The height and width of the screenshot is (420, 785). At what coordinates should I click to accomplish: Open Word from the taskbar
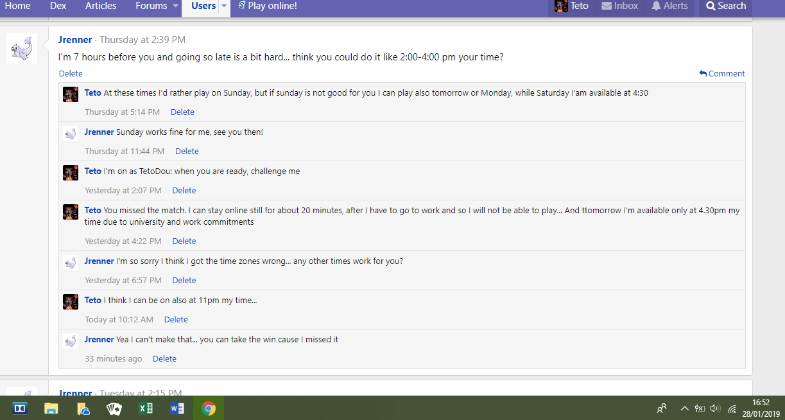pyautogui.click(x=177, y=408)
